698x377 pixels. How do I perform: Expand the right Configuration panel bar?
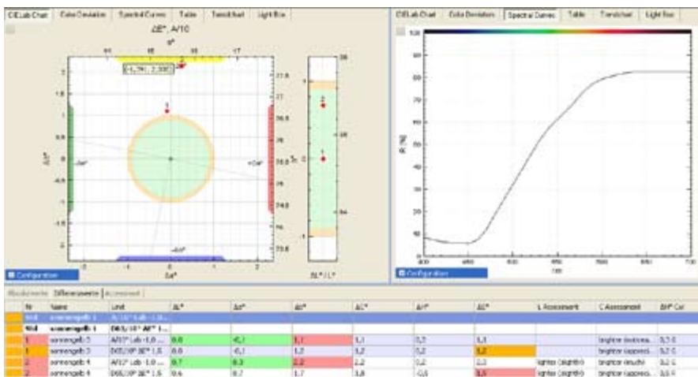click(441, 273)
